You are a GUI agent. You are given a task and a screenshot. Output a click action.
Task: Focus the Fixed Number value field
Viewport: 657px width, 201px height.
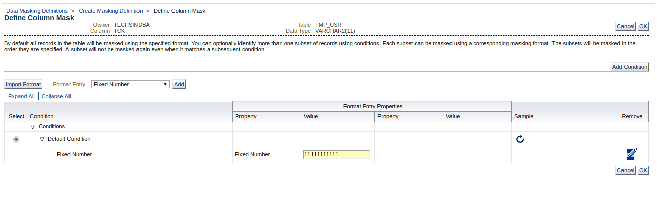pos(336,154)
